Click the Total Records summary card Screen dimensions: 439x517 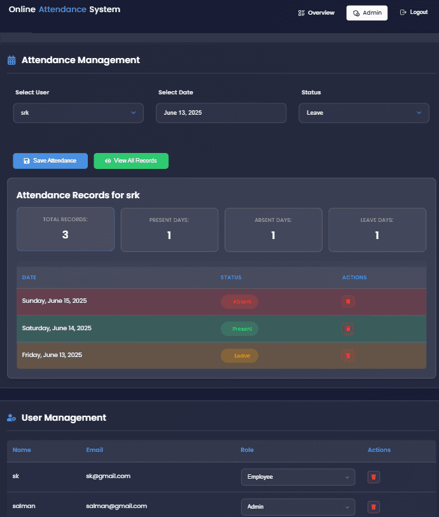coord(66,229)
